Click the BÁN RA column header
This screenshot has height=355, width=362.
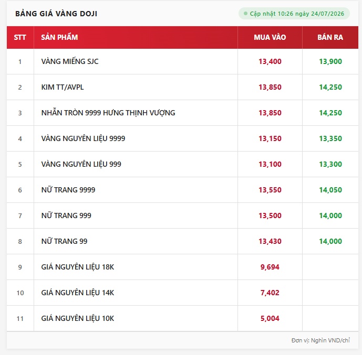coord(330,37)
